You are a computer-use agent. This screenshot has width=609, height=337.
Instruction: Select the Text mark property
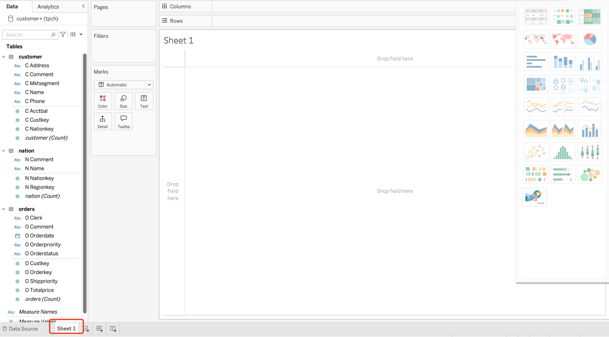(144, 101)
